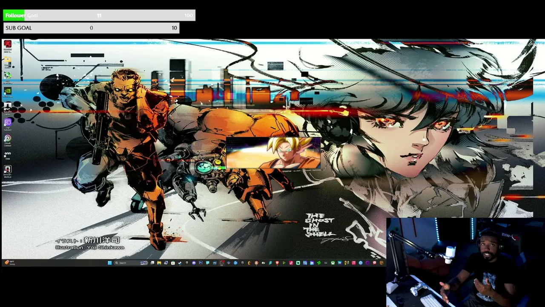Open the Ubisoft Connect desktop icon
This screenshot has width=545, height=307.
coord(8,140)
